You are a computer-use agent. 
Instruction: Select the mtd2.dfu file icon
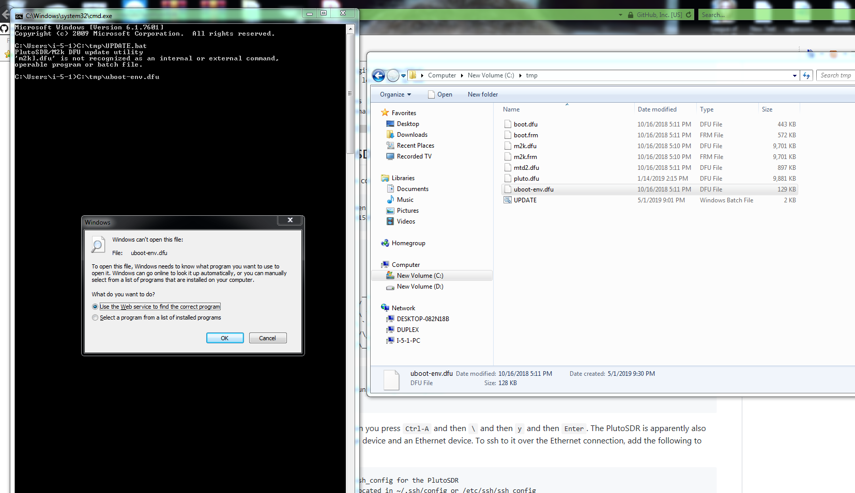coord(508,168)
